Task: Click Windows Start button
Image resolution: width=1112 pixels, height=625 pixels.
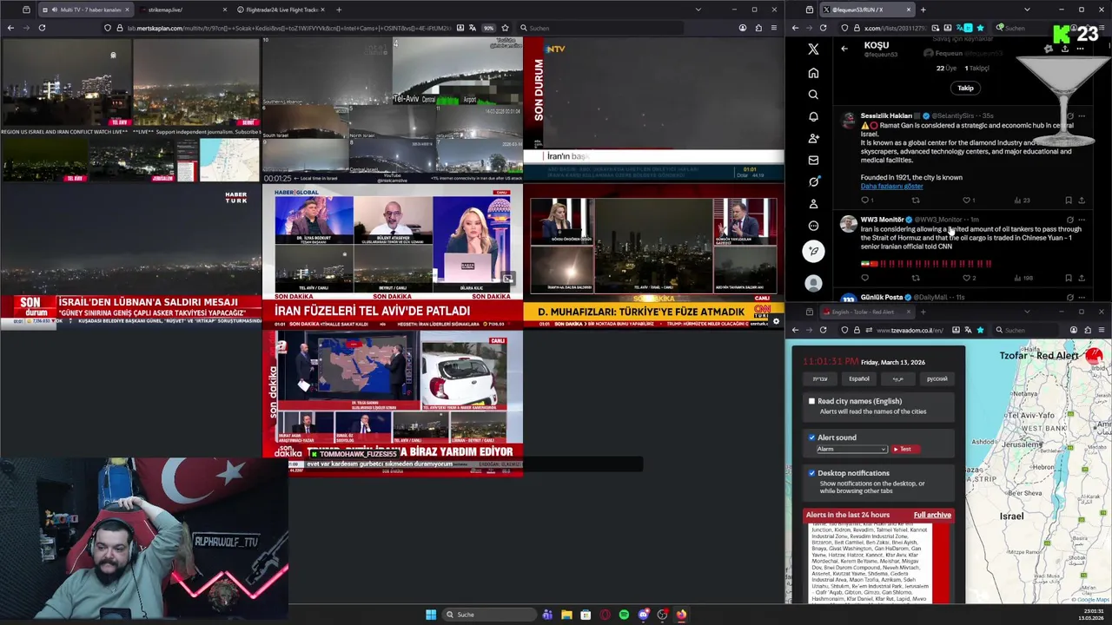Action: [x=431, y=615]
